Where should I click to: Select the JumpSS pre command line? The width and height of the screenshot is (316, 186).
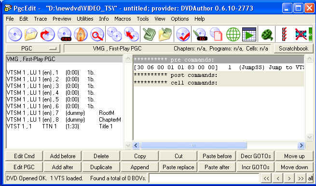(x=219, y=67)
